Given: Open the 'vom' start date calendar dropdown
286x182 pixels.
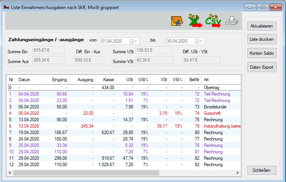Looking at the screenshot, I should pyautogui.click(x=133, y=41).
